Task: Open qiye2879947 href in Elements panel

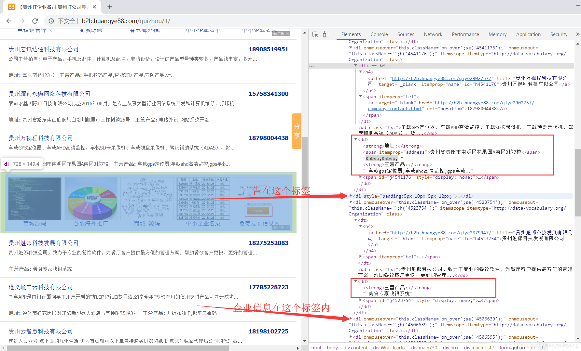Action: [441, 233]
